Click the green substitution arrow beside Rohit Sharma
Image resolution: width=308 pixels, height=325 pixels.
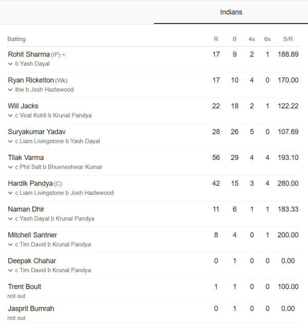click(x=64, y=55)
